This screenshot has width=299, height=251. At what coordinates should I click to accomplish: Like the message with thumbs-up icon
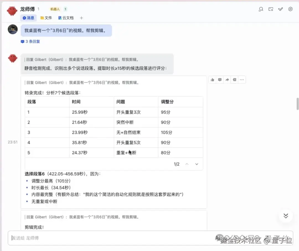[x=212, y=80]
